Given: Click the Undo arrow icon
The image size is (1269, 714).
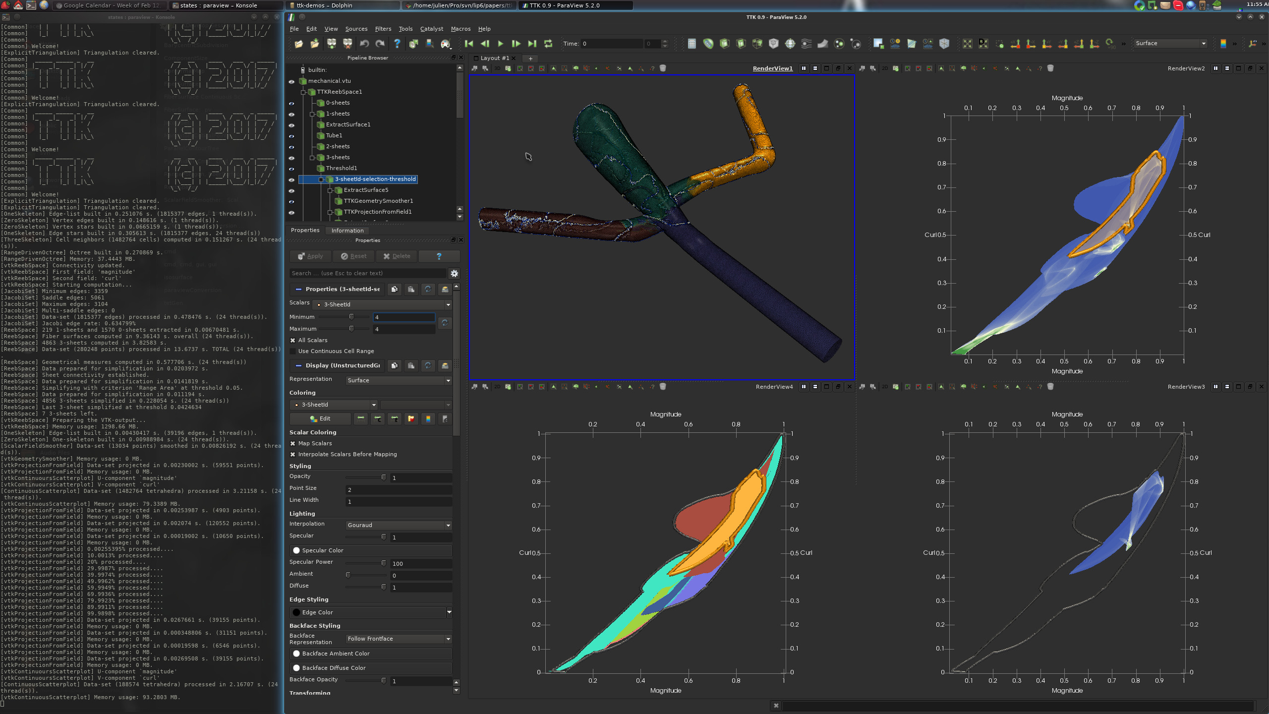Looking at the screenshot, I should pyautogui.click(x=364, y=44).
